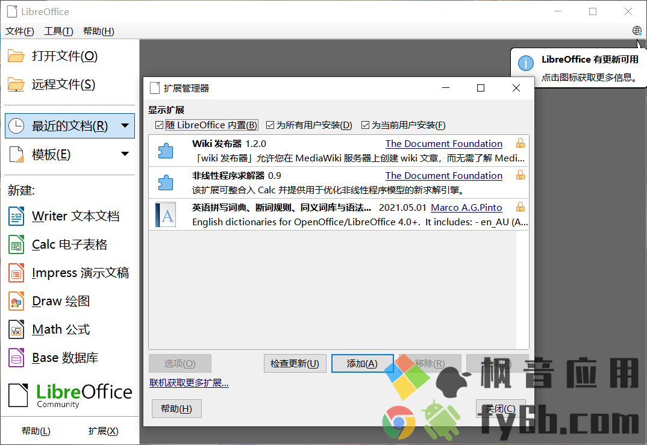Click the 帮助(H) button in Extension Manager
The image size is (647, 445).
point(177,409)
